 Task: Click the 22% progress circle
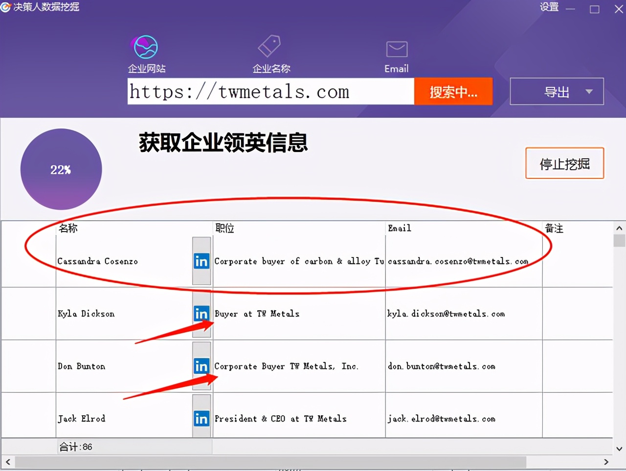(61, 170)
